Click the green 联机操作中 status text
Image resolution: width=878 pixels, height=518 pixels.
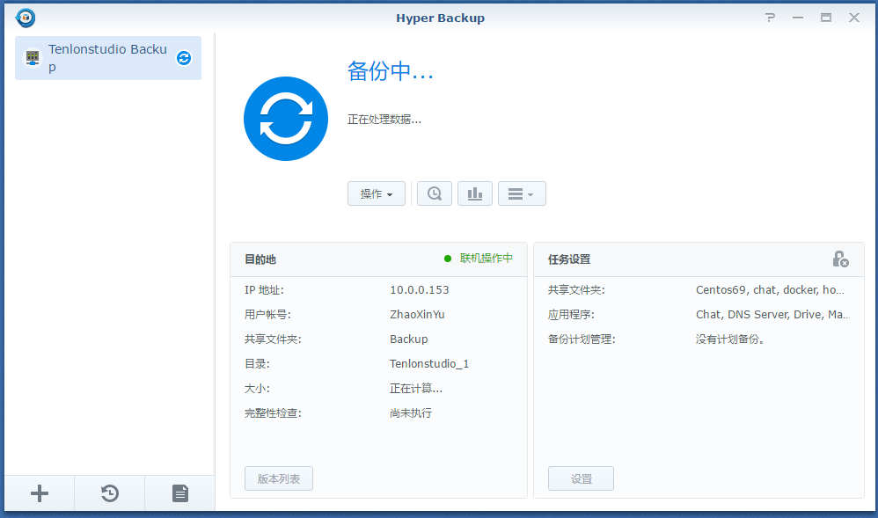[486, 259]
